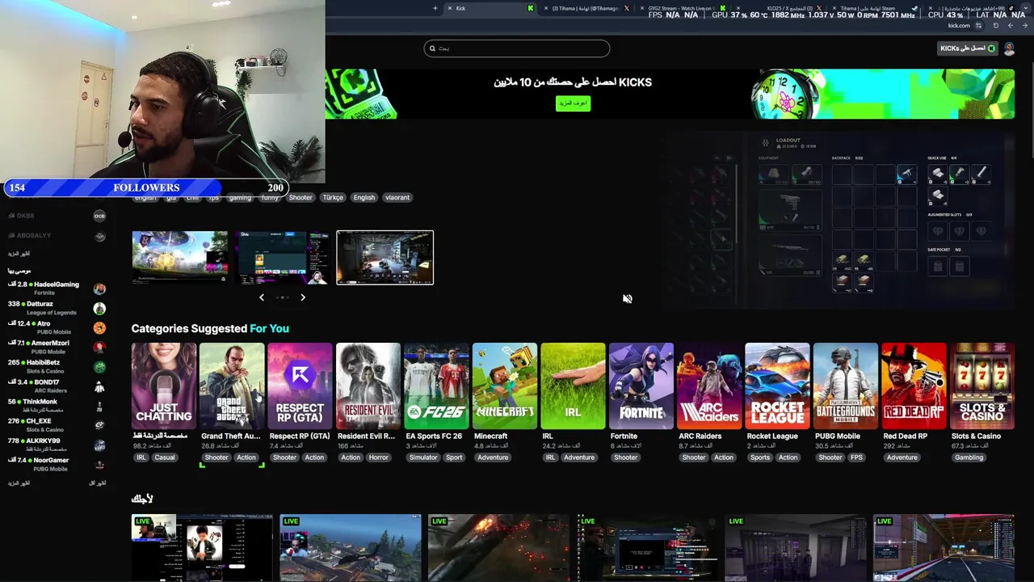
Task: Open the user profile avatar menu
Action: point(1009,48)
